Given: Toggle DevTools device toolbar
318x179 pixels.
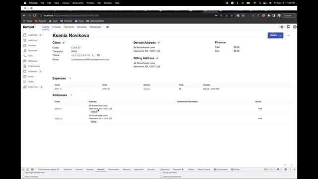Looking at the screenshot, I should click(28, 169).
